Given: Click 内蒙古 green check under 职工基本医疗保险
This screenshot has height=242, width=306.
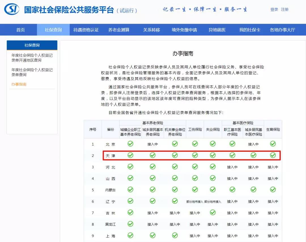Looking at the screenshot, I should tap(232, 189).
